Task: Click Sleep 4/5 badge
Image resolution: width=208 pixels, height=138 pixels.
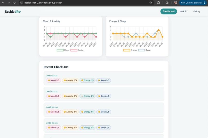Action: (x=104, y=96)
